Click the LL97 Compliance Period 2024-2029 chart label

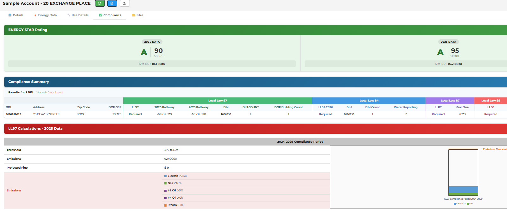pos(463,199)
